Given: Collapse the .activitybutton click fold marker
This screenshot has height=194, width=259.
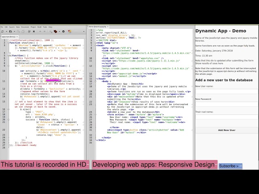Looking at the screenshot, I should click(8, 66).
